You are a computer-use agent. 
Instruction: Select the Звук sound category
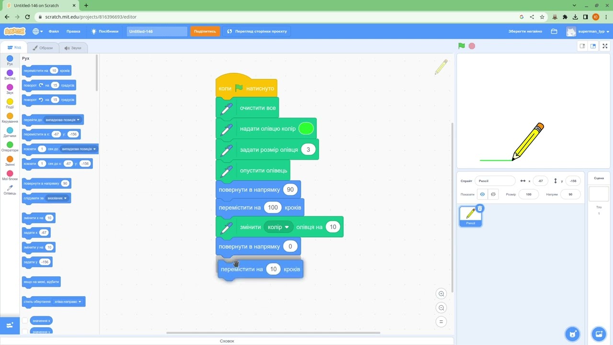10,90
